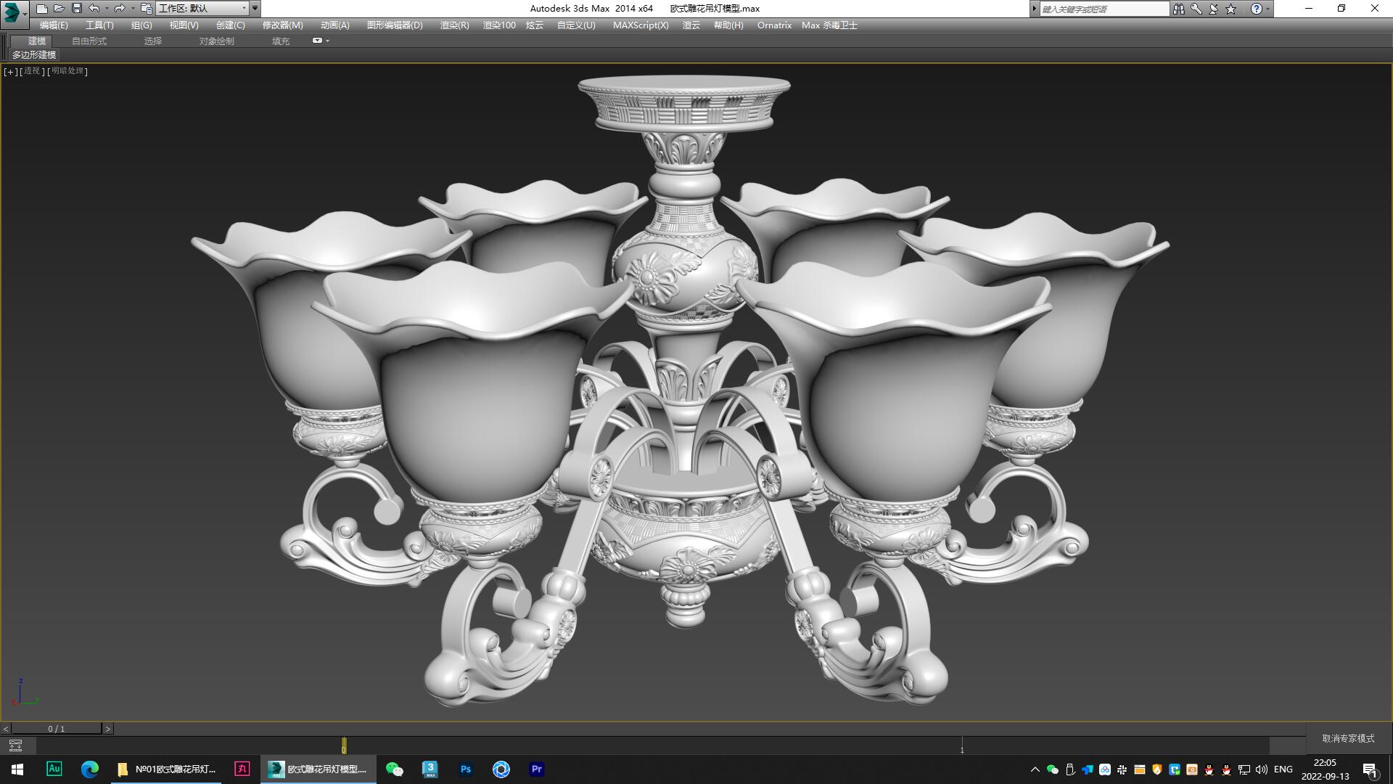Click the speaker volume icon in system tray
Image resolution: width=1393 pixels, height=784 pixels.
[x=1260, y=769]
